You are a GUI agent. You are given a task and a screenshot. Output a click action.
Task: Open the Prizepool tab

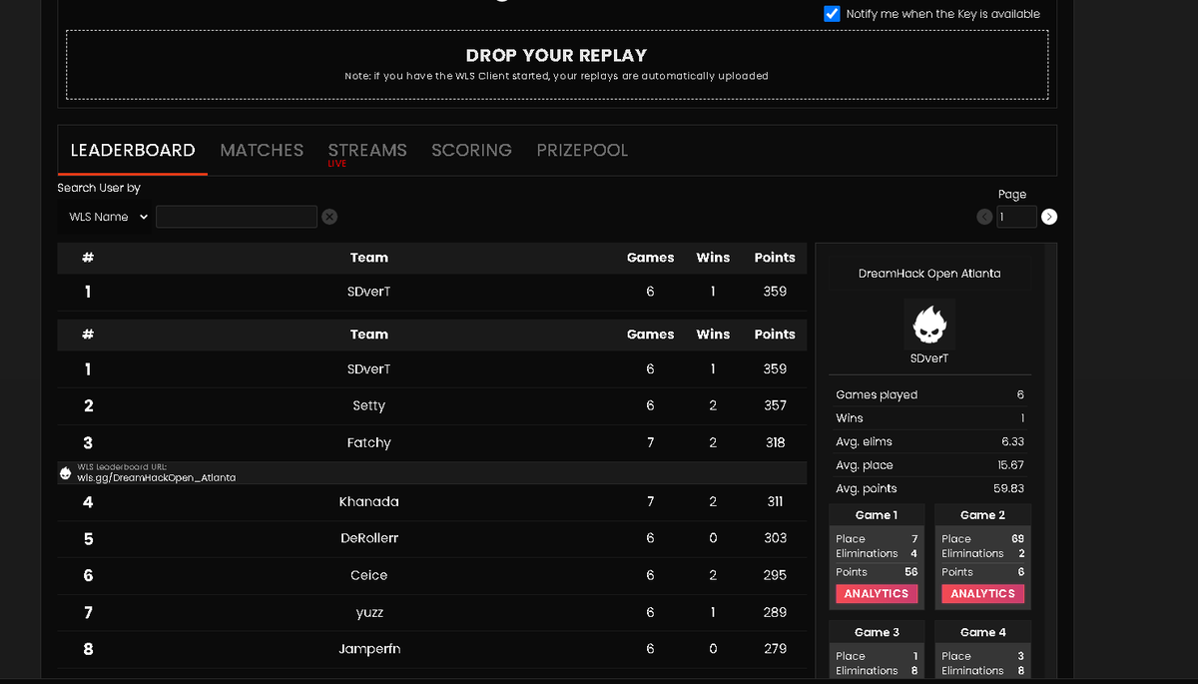click(x=582, y=150)
